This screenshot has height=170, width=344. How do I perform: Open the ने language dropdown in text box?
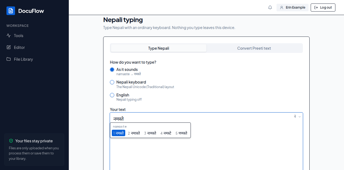[x=297, y=117]
